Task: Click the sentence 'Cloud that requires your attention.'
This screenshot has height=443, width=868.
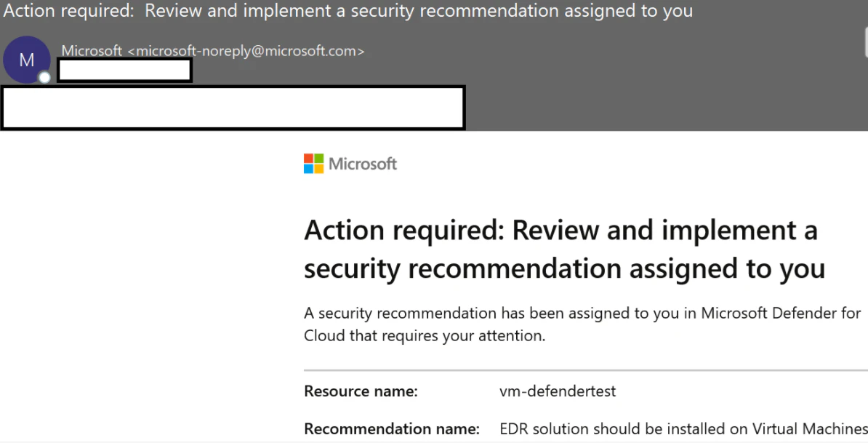Action: 425,335
